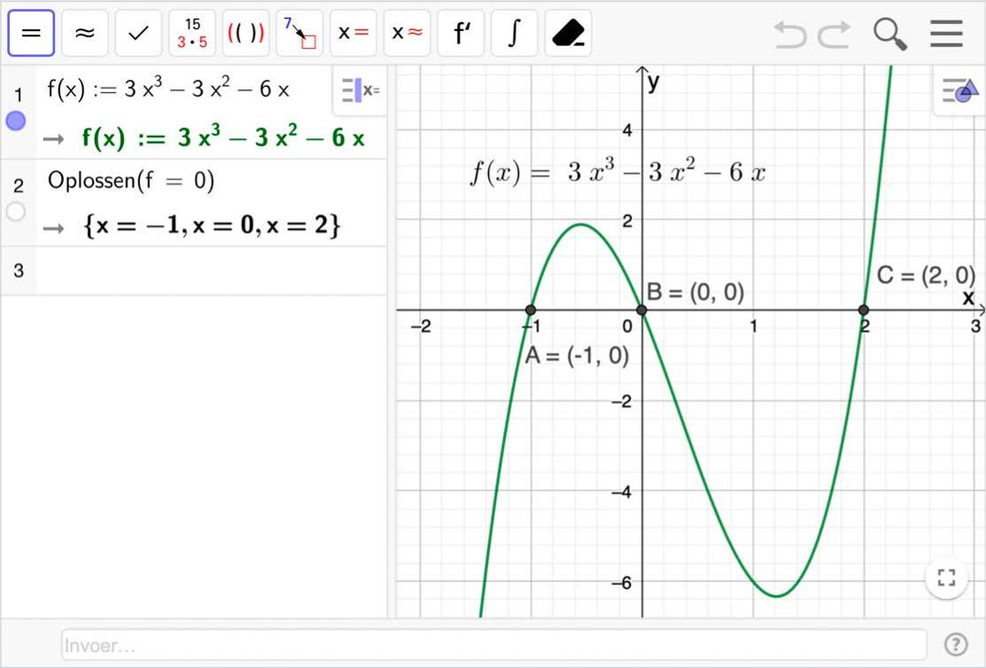986x668 pixels.
Task: Click the green output of row 1
Action: (223, 136)
